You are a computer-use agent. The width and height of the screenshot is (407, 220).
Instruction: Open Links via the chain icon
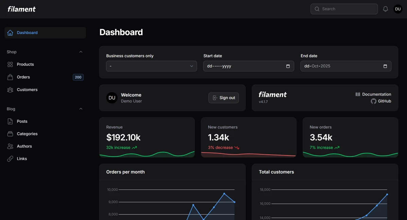pyautogui.click(x=11, y=158)
